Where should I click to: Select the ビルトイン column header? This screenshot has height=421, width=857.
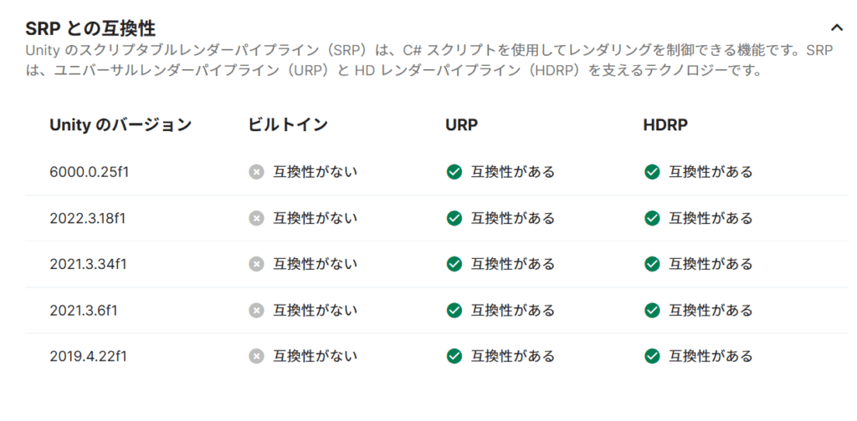288,125
